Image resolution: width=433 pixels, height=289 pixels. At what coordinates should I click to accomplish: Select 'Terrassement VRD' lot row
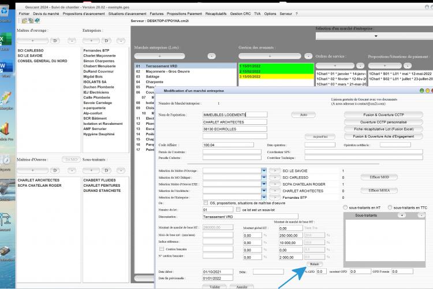[x=185, y=66]
